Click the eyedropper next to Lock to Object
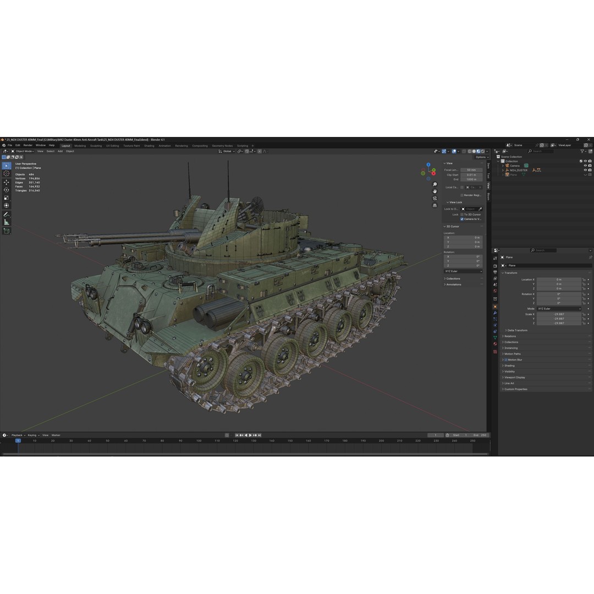The width and height of the screenshot is (594, 594). [x=480, y=209]
